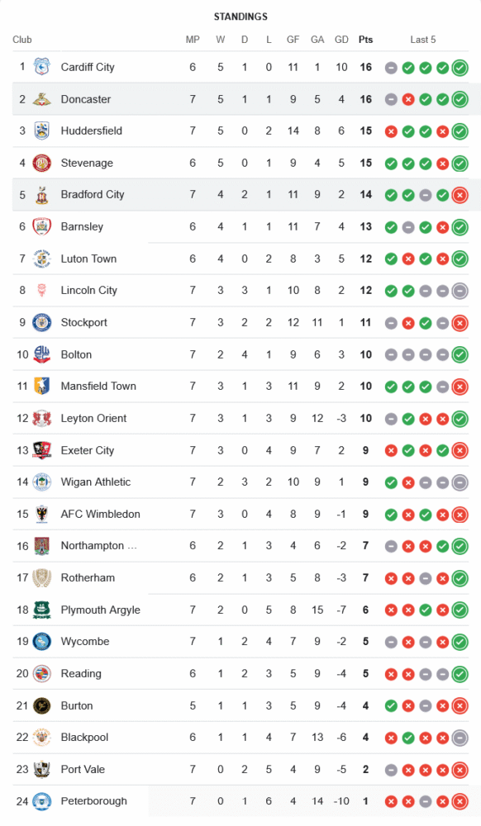481x826 pixels.
Task: Open the Leyton Orient team link
Action: pos(93,418)
